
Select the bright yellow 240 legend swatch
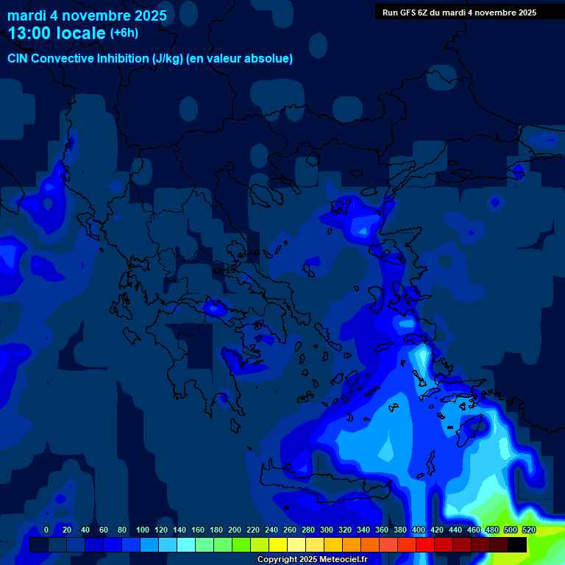260,545
